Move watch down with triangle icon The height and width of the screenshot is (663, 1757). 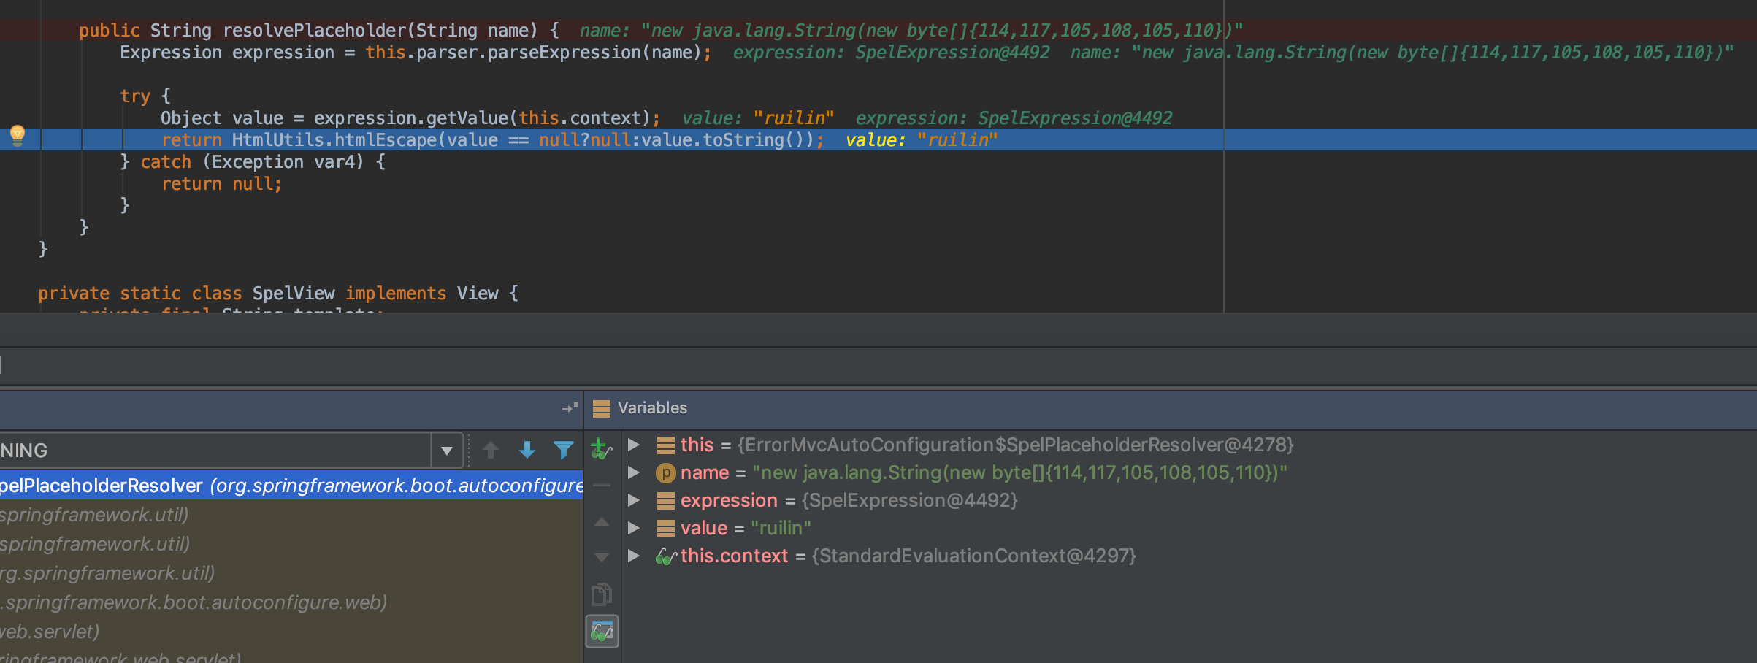coord(602,558)
